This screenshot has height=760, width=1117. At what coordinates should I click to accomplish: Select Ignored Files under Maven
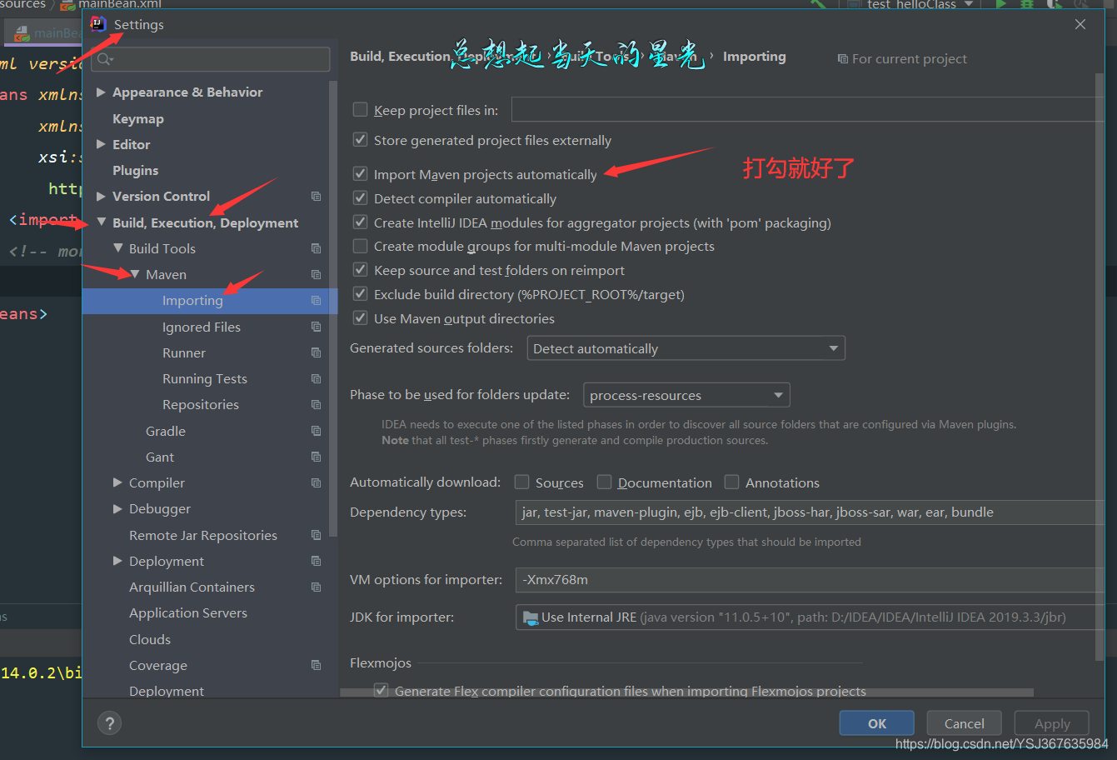(202, 327)
